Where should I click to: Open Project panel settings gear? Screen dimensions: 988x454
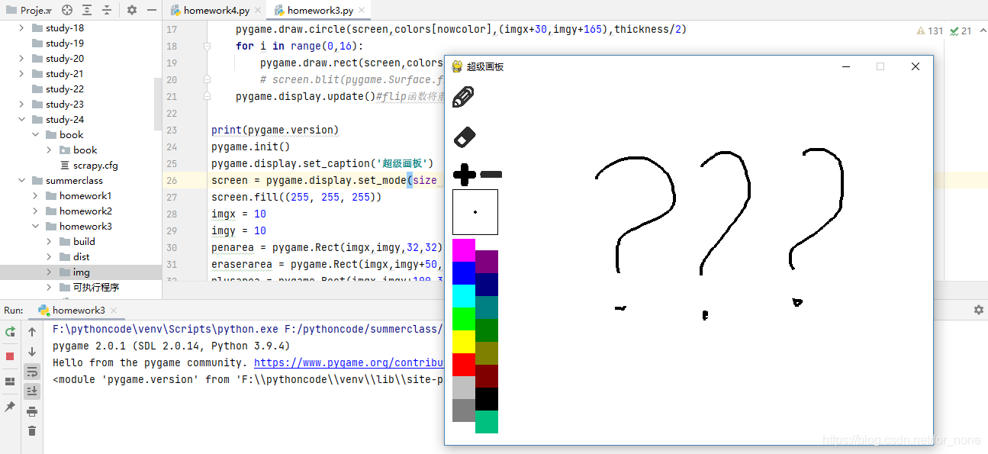tap(132, 11)
